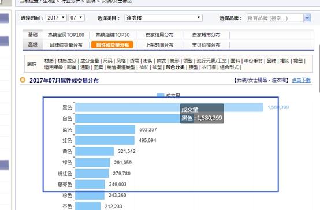This screenshot has height=210, width=320.
Task: Click the 藏青色 bar in the chart
Action: point(90,184)
